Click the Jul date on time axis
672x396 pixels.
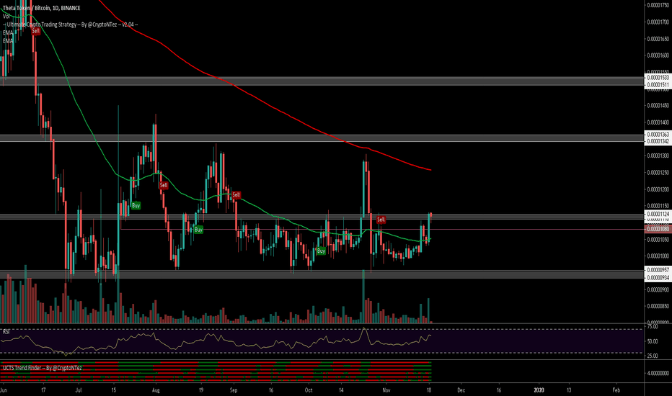pyautogui.click(x=79, y=390)
